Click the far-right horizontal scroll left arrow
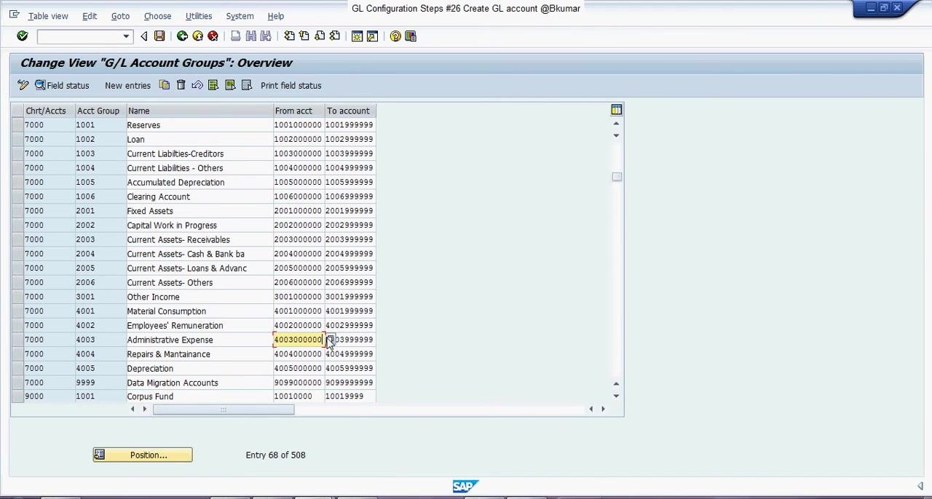Screen dimensions: 932x499 pyautogui.click(x=591, y=409)
